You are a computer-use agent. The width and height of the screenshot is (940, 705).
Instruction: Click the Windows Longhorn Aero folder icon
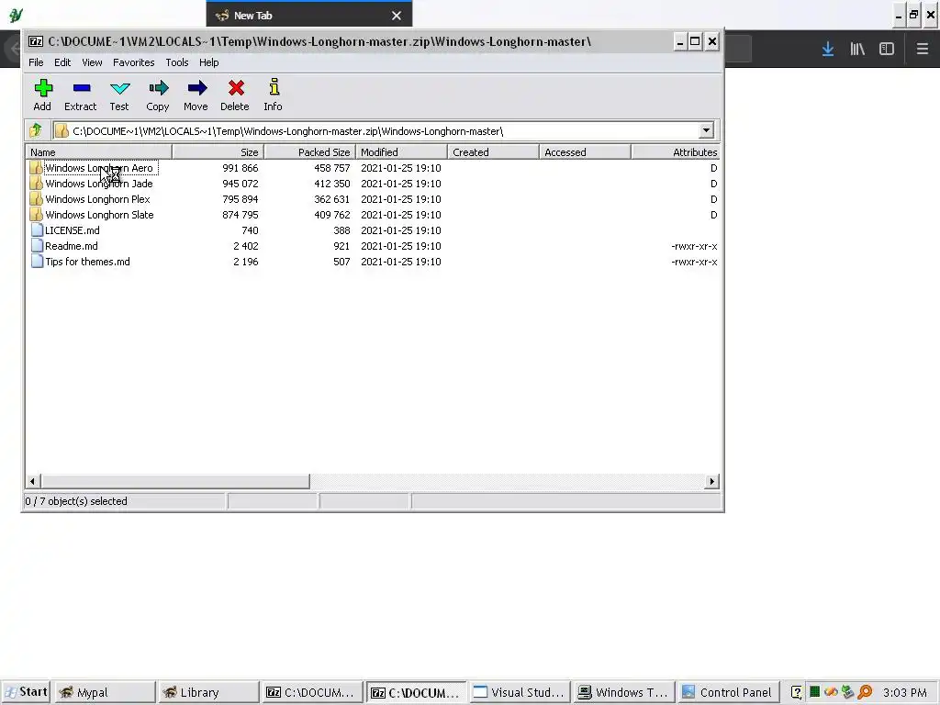[x=36, y=168]
